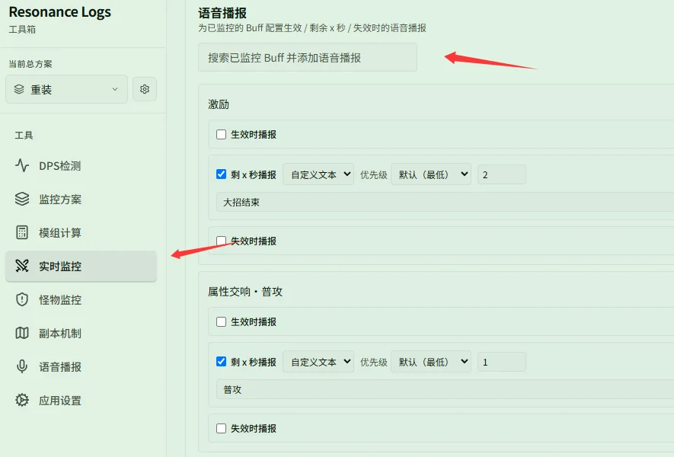Click the 搜索已监控 Buff search field
This screenshot has width=674, height=457.
(x=308, y=57)
